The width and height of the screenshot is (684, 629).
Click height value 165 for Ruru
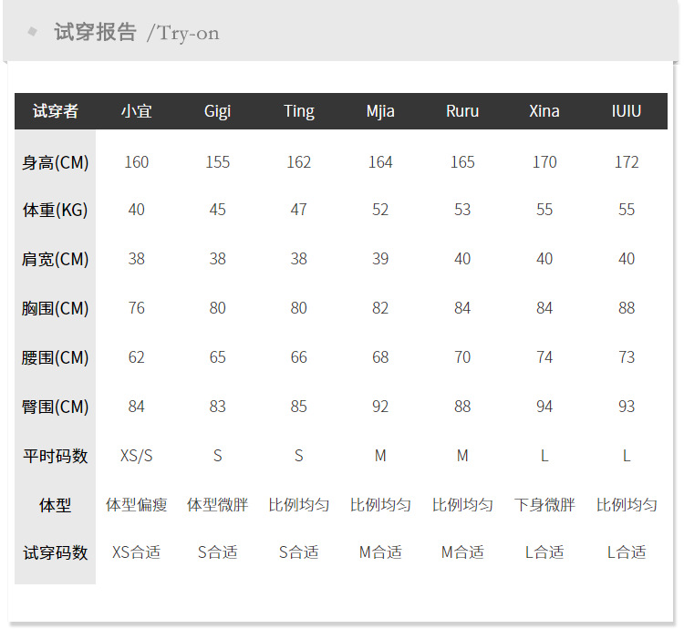(462, 162)
